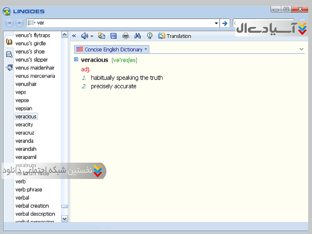This screenshot has height=234, width=312.
Task: Open the search box history dropdown
Action: coord(216,23)
